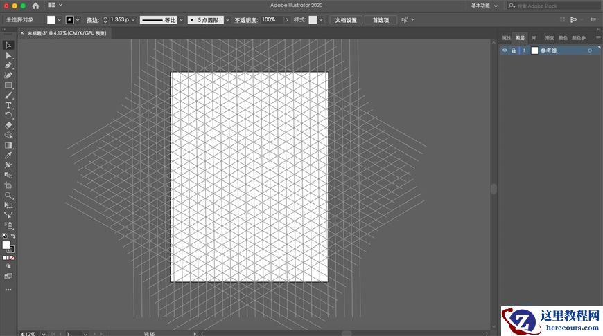Select the Type tool

pos(8,106)
